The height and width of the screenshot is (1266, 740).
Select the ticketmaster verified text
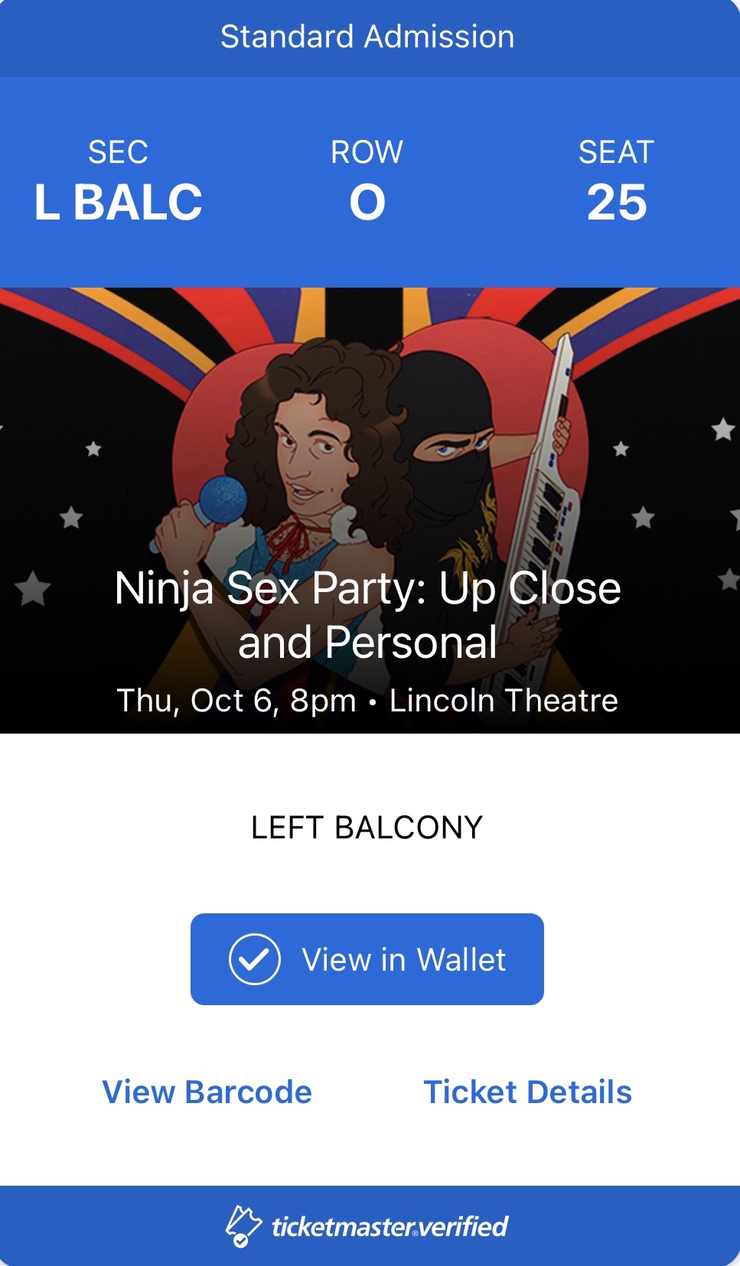coord(390,1227)
